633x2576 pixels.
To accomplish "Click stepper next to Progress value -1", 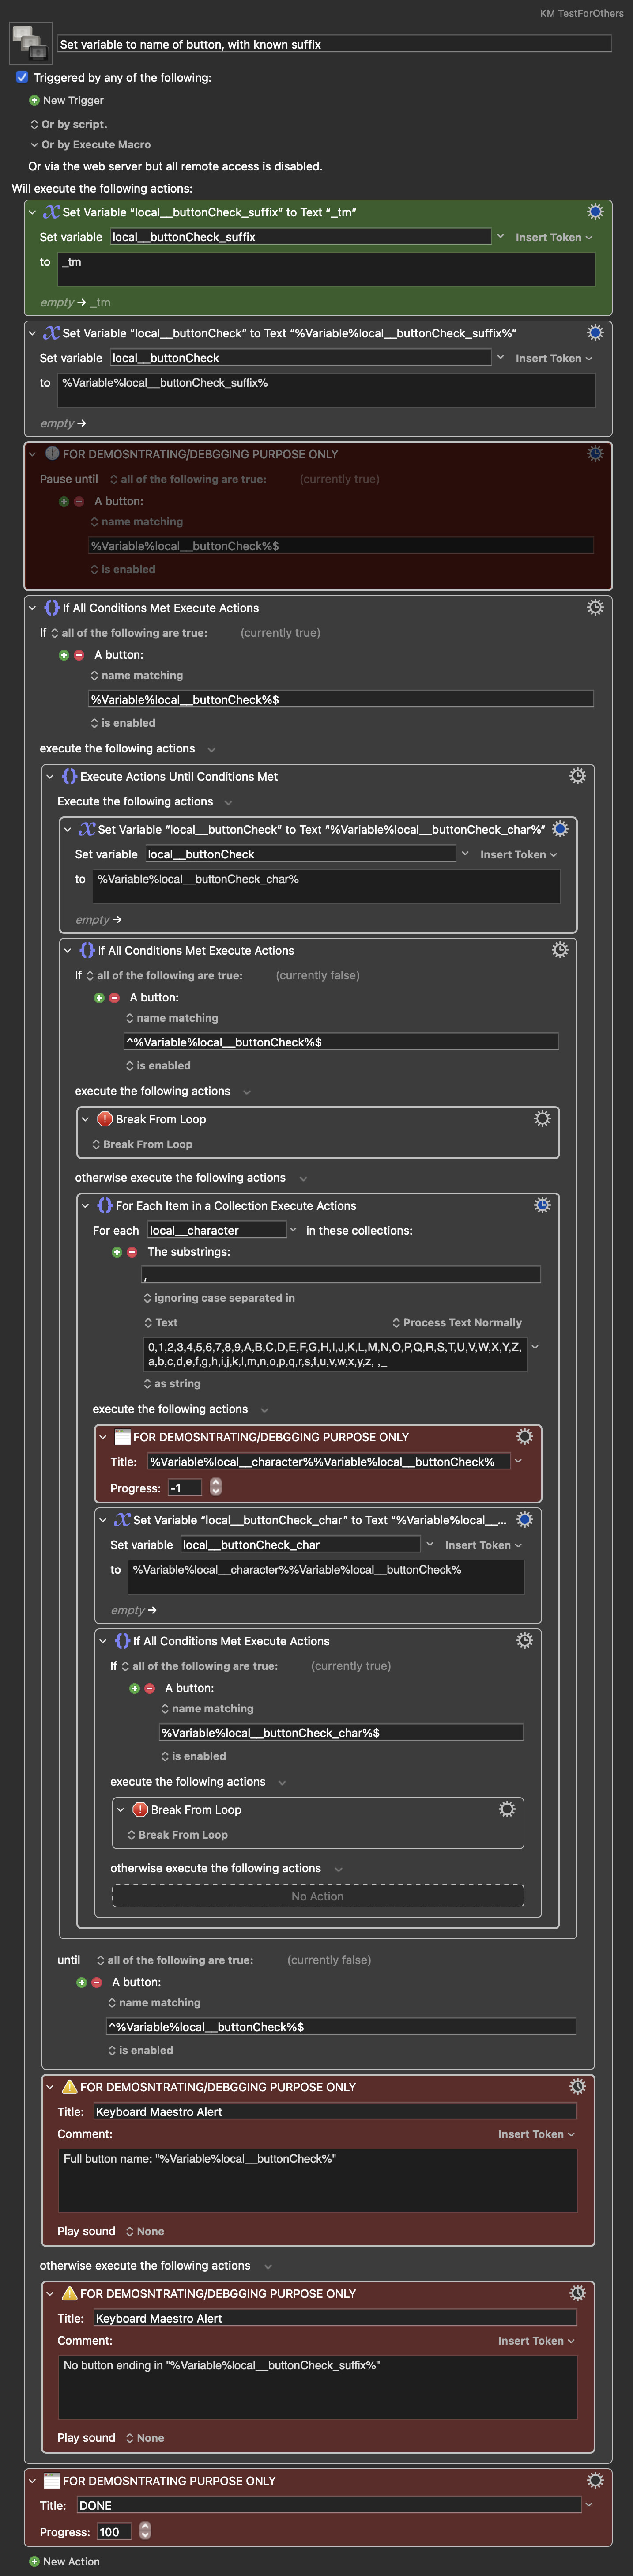I will pos(215,1488).
